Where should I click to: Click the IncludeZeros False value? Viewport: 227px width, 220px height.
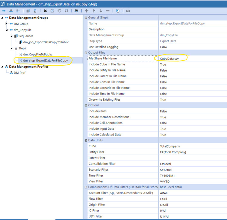[x=163, y=111]
